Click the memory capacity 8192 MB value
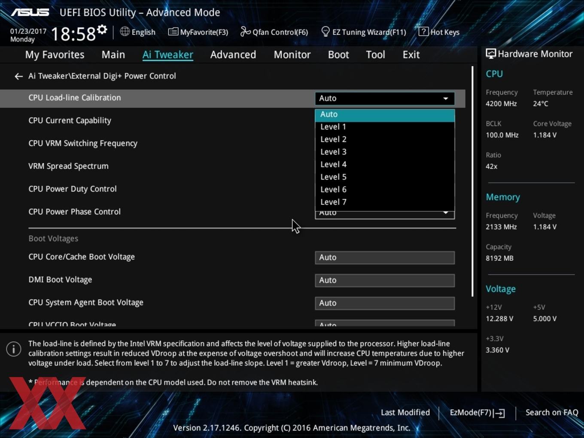Viewport: 584px width, 438px height. 499,259
